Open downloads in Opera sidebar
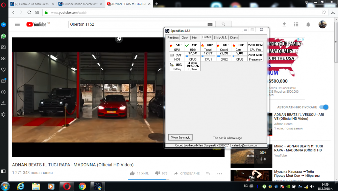 [x=3, y=103]
